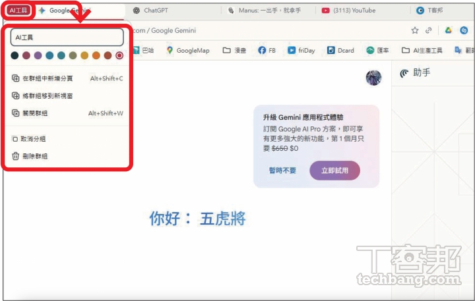Viewport: 475px width, 301px height.
Task: Select the red group color radio
Action: [119, 55]
